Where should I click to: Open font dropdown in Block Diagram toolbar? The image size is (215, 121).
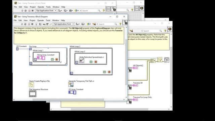point(63,24)
